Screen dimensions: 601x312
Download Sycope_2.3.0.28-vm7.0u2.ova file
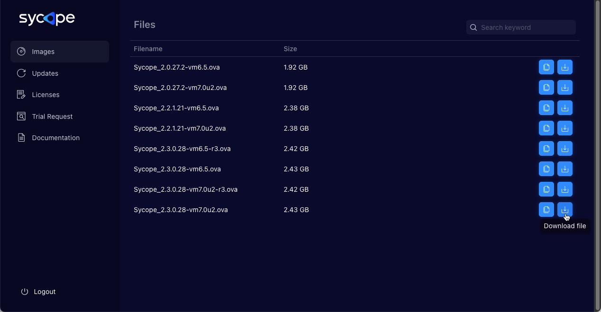pyautogui.click(x=565, y=210)
